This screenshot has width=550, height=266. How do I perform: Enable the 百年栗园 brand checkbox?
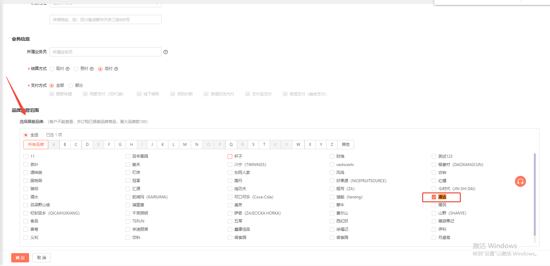(x=128, y=156)
